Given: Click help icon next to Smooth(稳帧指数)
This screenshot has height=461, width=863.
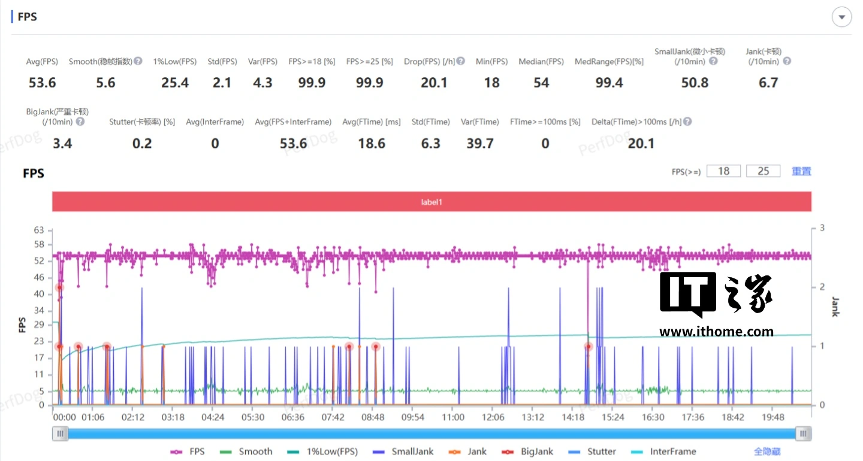Looking at the screenshot, I should [138, 61].
